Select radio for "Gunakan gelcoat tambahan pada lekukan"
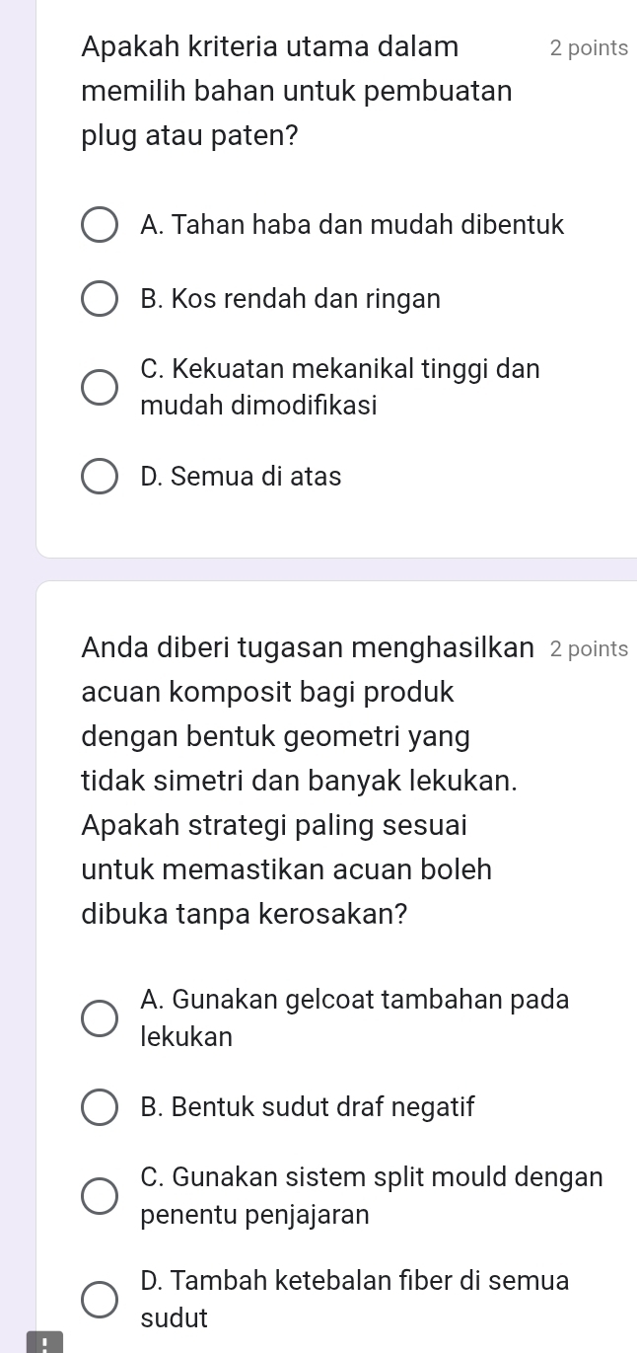The image size is (637, 1353). coord(98,1018)
